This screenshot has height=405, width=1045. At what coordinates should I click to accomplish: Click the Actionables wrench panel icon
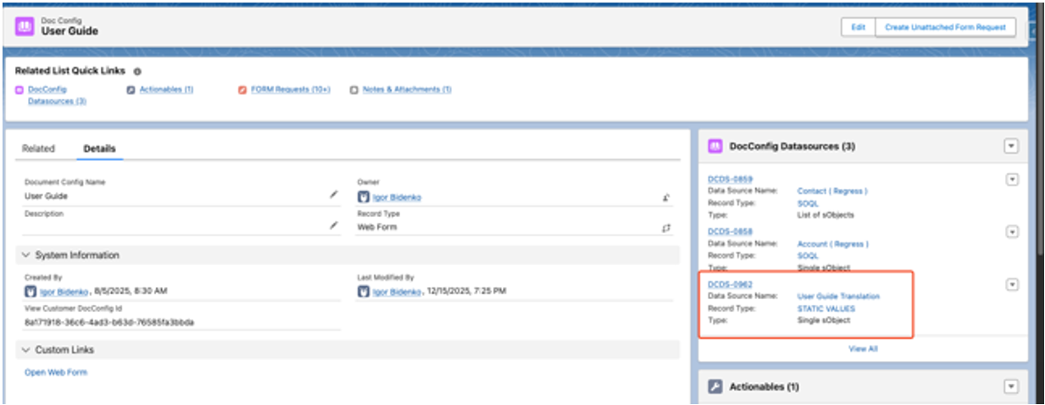point(714,387)
